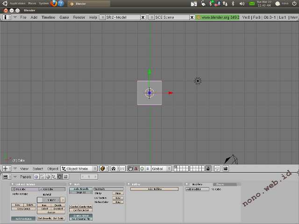Open the File menu
The width and height of the screenshot is (299, 224).
[23, 17]
